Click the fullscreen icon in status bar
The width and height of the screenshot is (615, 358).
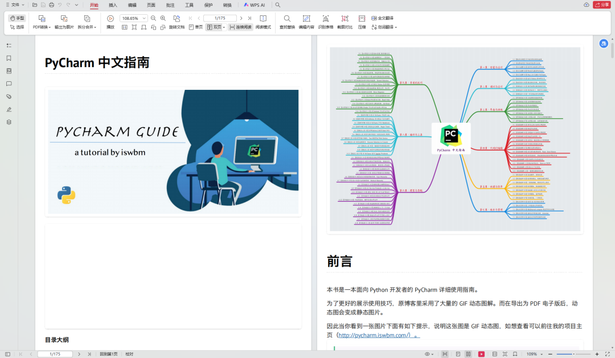(x=607, y=354)
